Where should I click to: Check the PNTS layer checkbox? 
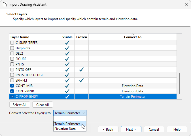point(12,64)
